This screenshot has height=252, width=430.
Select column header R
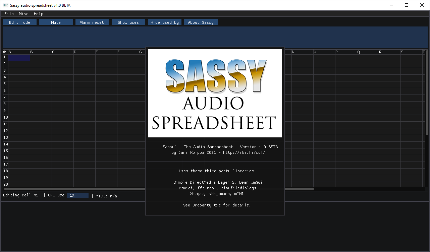pos(390,52)
